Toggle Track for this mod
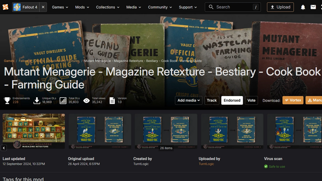This screenshot has width=322, height=181. click(x=212, y=101)
